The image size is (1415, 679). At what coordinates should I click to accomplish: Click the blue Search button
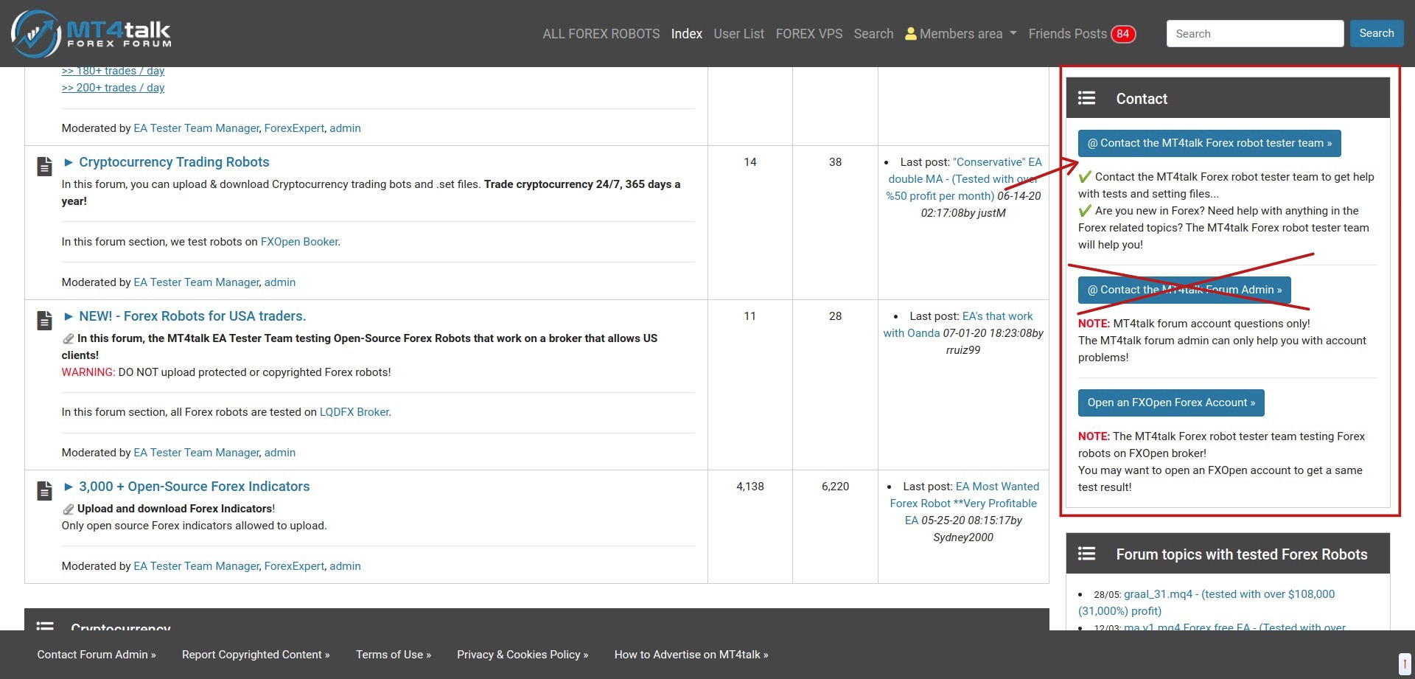1377,34
